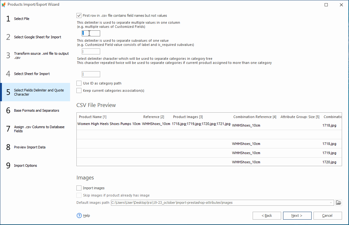Open step 2 Select Google Sheet for Import
This screenshot has width=349, height=225.
pyautogui.click(x=35, y=37)
